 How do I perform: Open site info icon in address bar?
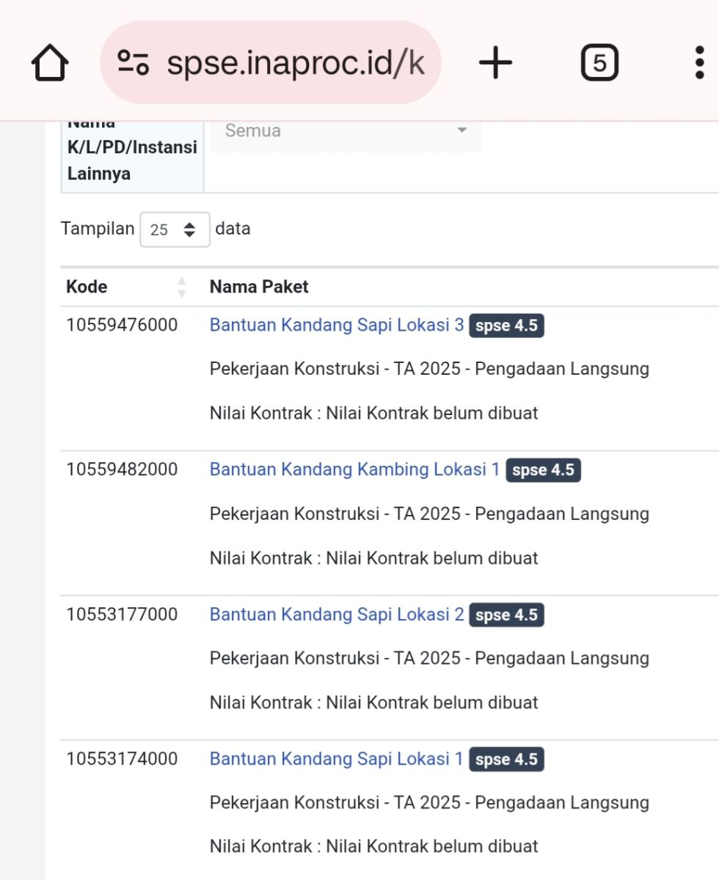point(133,64)
